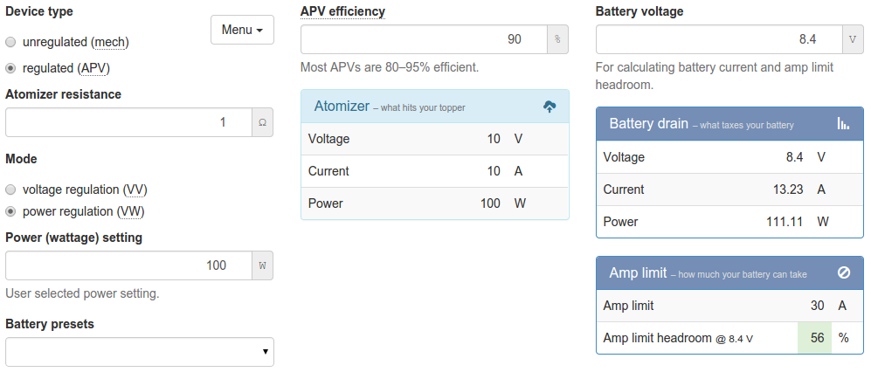The height and width of the screenshot is (372, 871).
Task: Choose power regulation (VW) mode
Action: coord(10,211)
